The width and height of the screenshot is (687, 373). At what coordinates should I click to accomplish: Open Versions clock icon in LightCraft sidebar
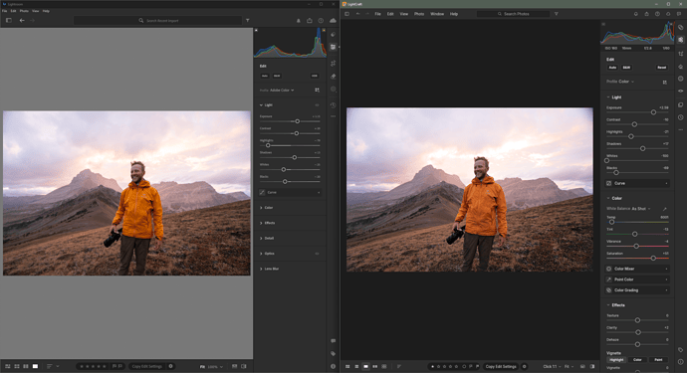click(680, 117)
